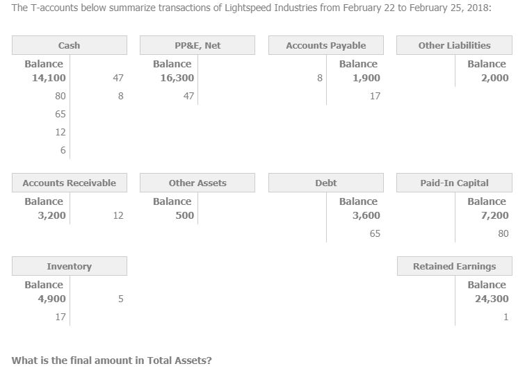This screenshot has height=373, width=525.
Task: Select the Other Assets account header
Action: point(197,183)
